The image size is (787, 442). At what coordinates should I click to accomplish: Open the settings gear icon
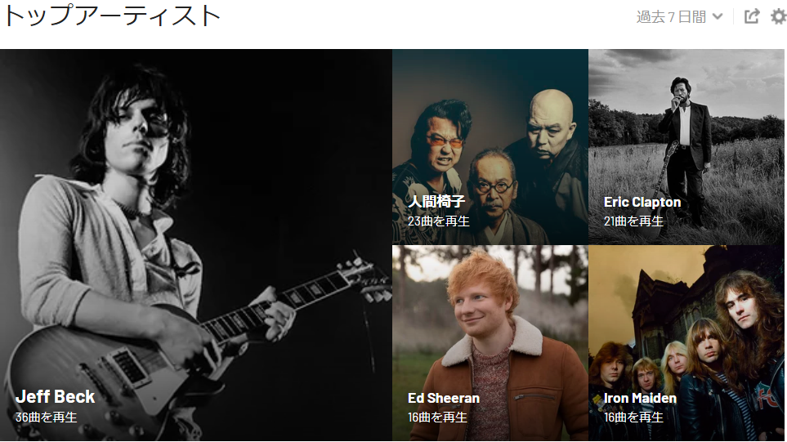pos(779,16)
